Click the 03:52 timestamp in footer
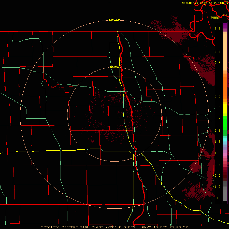This screenshot has height=229, width=229. (182, 227)
